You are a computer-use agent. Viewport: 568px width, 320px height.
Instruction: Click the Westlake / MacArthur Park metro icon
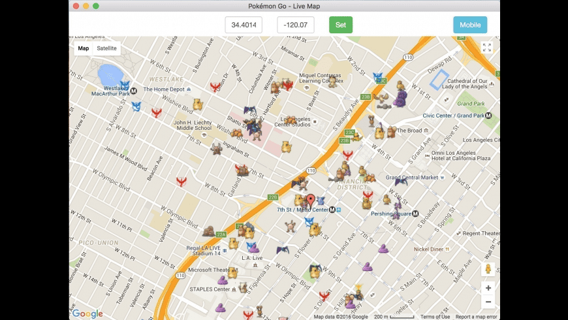[134, 91]
